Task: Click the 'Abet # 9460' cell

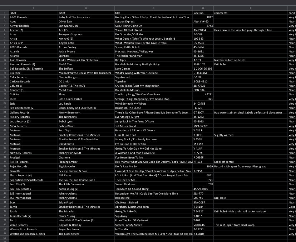Action: (203, 21)
